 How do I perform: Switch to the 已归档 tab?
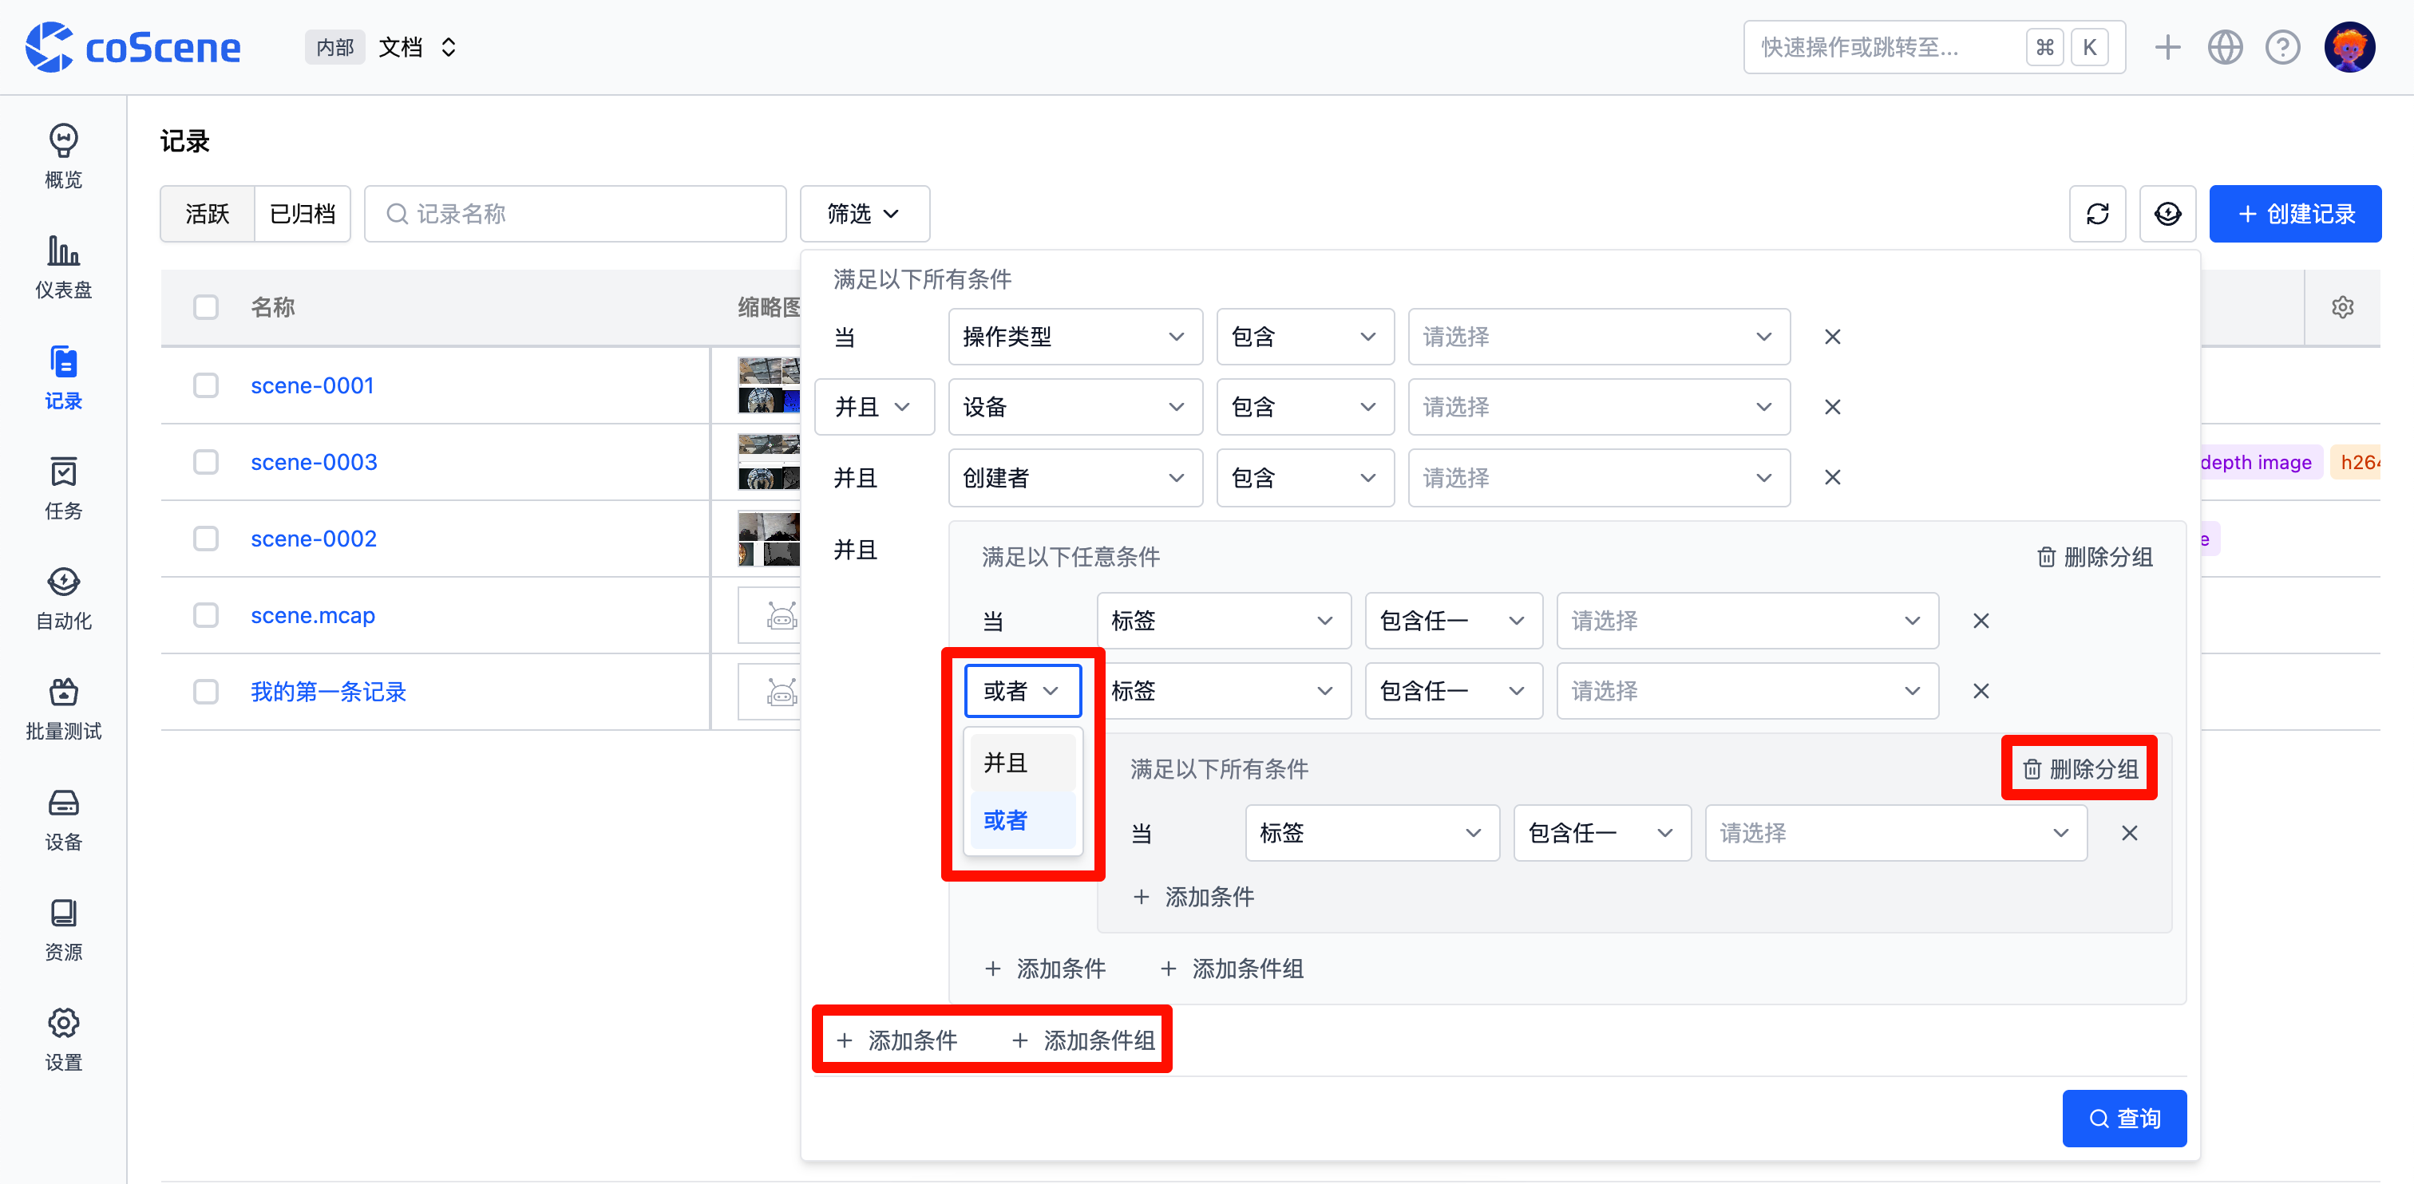pyautogui.click(x=302, y=213)
